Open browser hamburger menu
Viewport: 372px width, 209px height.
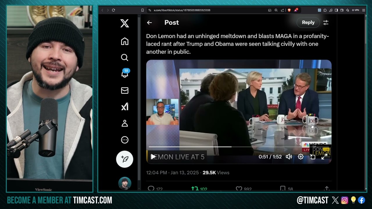pyautogui.click(x=364, y=10)
